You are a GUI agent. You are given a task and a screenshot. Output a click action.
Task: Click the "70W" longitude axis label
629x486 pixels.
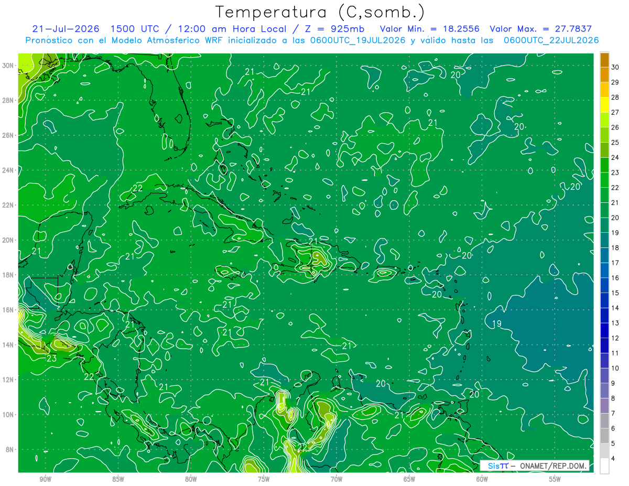(x=337, y=479)
